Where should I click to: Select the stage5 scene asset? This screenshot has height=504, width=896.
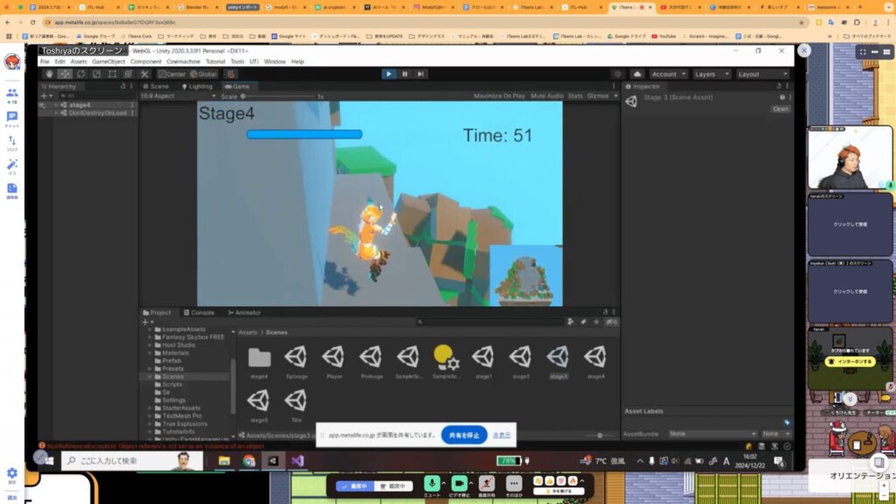[x=258, y=405]
